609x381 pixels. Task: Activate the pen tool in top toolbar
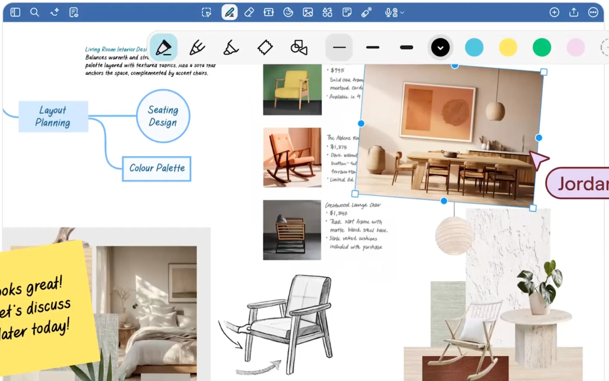[x=229, y=12]
